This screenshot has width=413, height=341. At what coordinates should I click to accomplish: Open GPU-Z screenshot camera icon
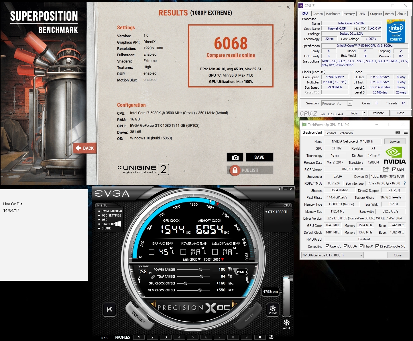click(398, 132)
